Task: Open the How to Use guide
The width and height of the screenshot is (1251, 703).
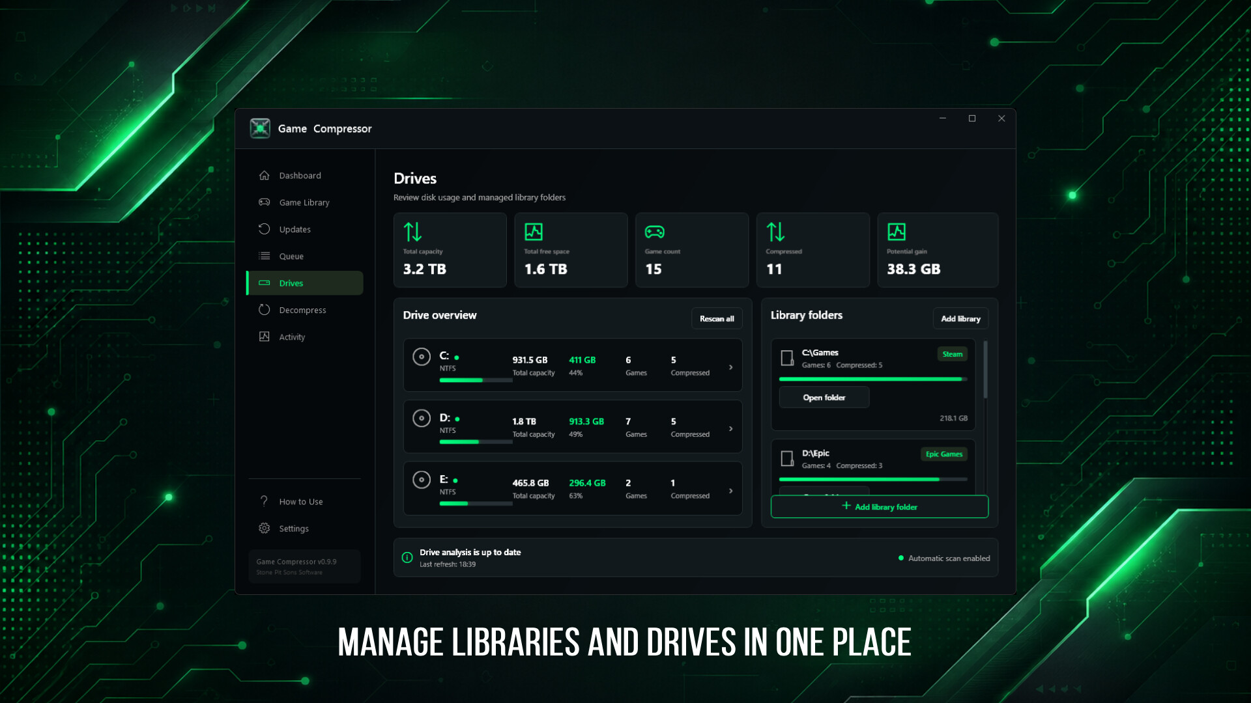Action: (305, 501)
